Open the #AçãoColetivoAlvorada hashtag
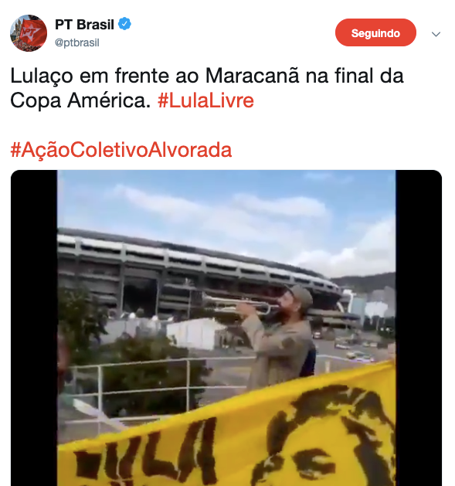 [x=121, y=150]
